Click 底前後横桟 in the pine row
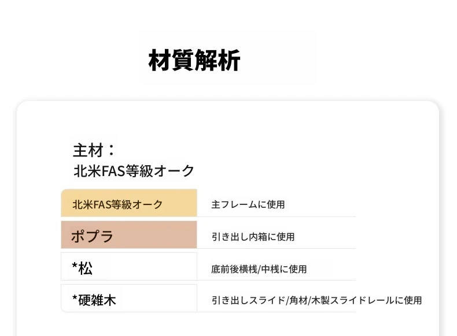This screenshot has width=457, height=336. pyautogui.click(x=233, y=269)
